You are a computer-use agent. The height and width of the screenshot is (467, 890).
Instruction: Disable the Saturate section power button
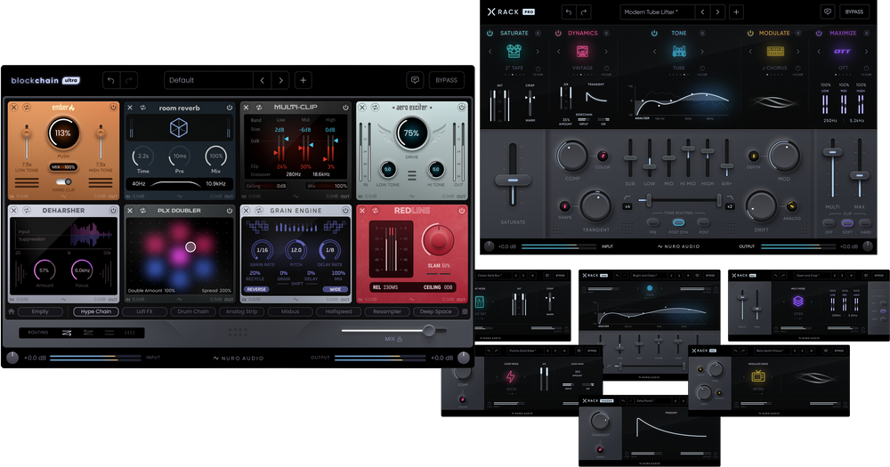489,33
